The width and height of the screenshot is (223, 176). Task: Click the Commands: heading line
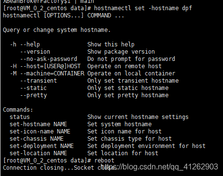(x=18, y=110)
